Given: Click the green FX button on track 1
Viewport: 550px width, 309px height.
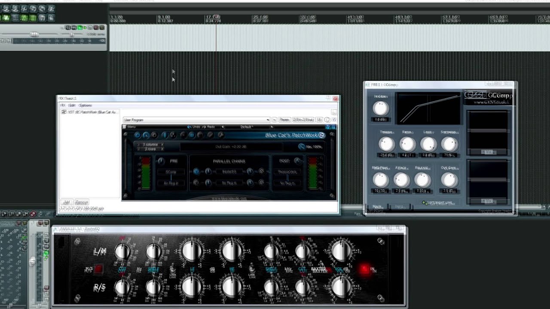Looking at the screenshot, I should (x=79, y=27).
